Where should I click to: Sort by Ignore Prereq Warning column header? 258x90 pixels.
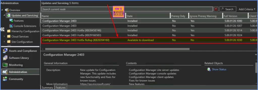[x=205, y=16]
